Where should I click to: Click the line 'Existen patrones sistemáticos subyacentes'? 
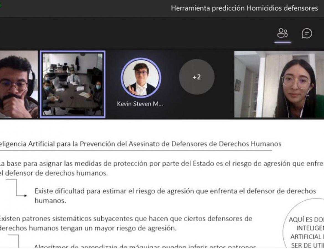[x=126, y=219]
